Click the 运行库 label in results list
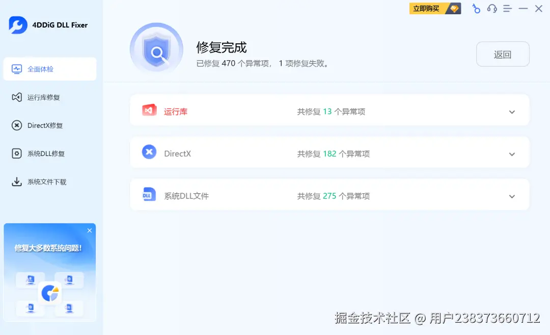 176,112
